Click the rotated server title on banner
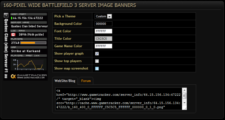225x120 pixels. (x=6, y=48)
